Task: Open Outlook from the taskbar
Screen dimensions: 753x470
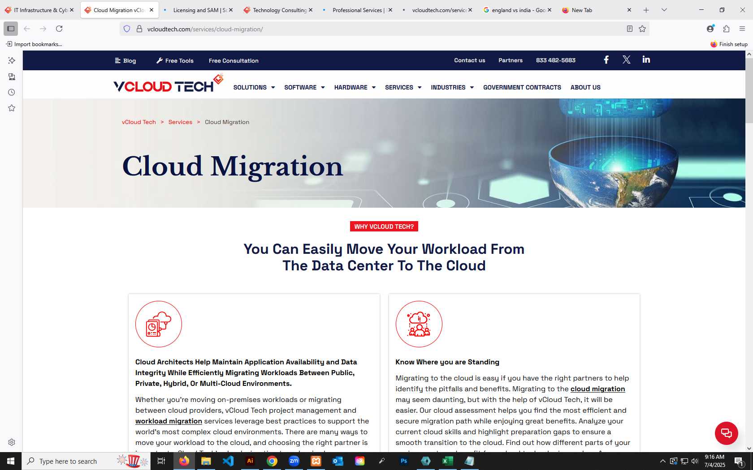Action: coord(338,461)
